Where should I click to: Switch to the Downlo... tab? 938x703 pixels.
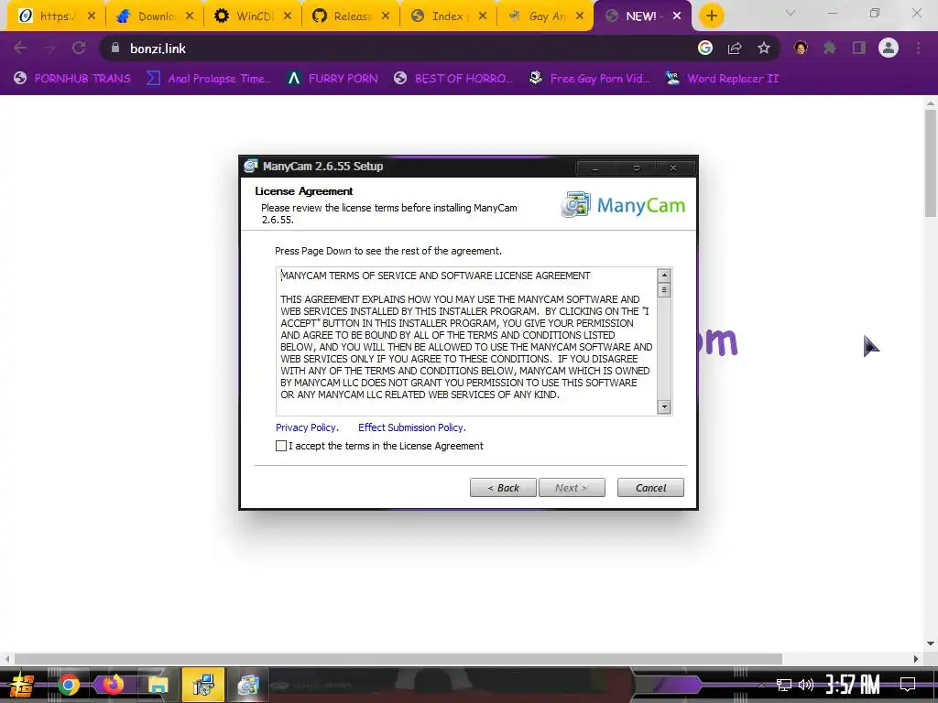pos(155,16)
